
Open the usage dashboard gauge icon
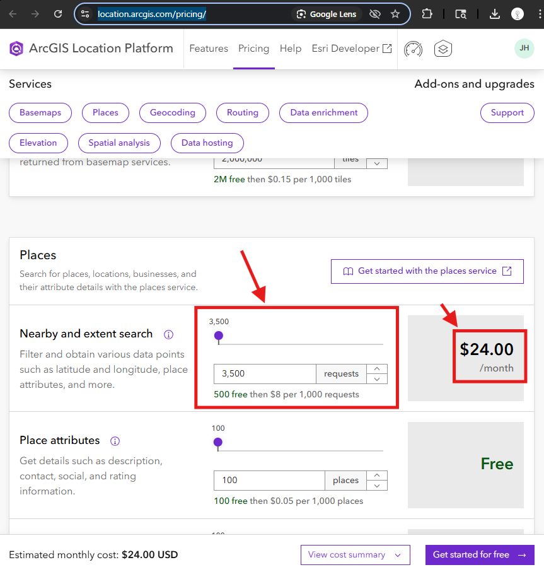(413, 49)
